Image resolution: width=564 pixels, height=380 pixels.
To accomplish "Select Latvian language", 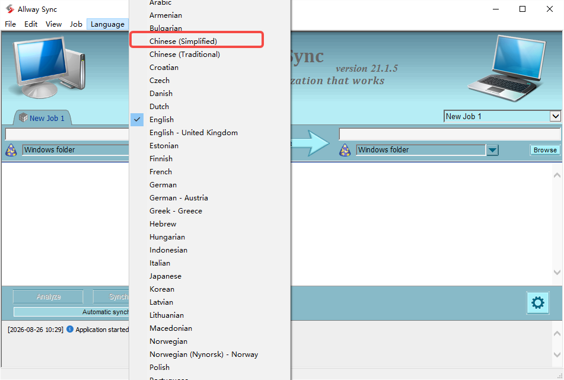I will pyautogui.click(x=210, y=302).
